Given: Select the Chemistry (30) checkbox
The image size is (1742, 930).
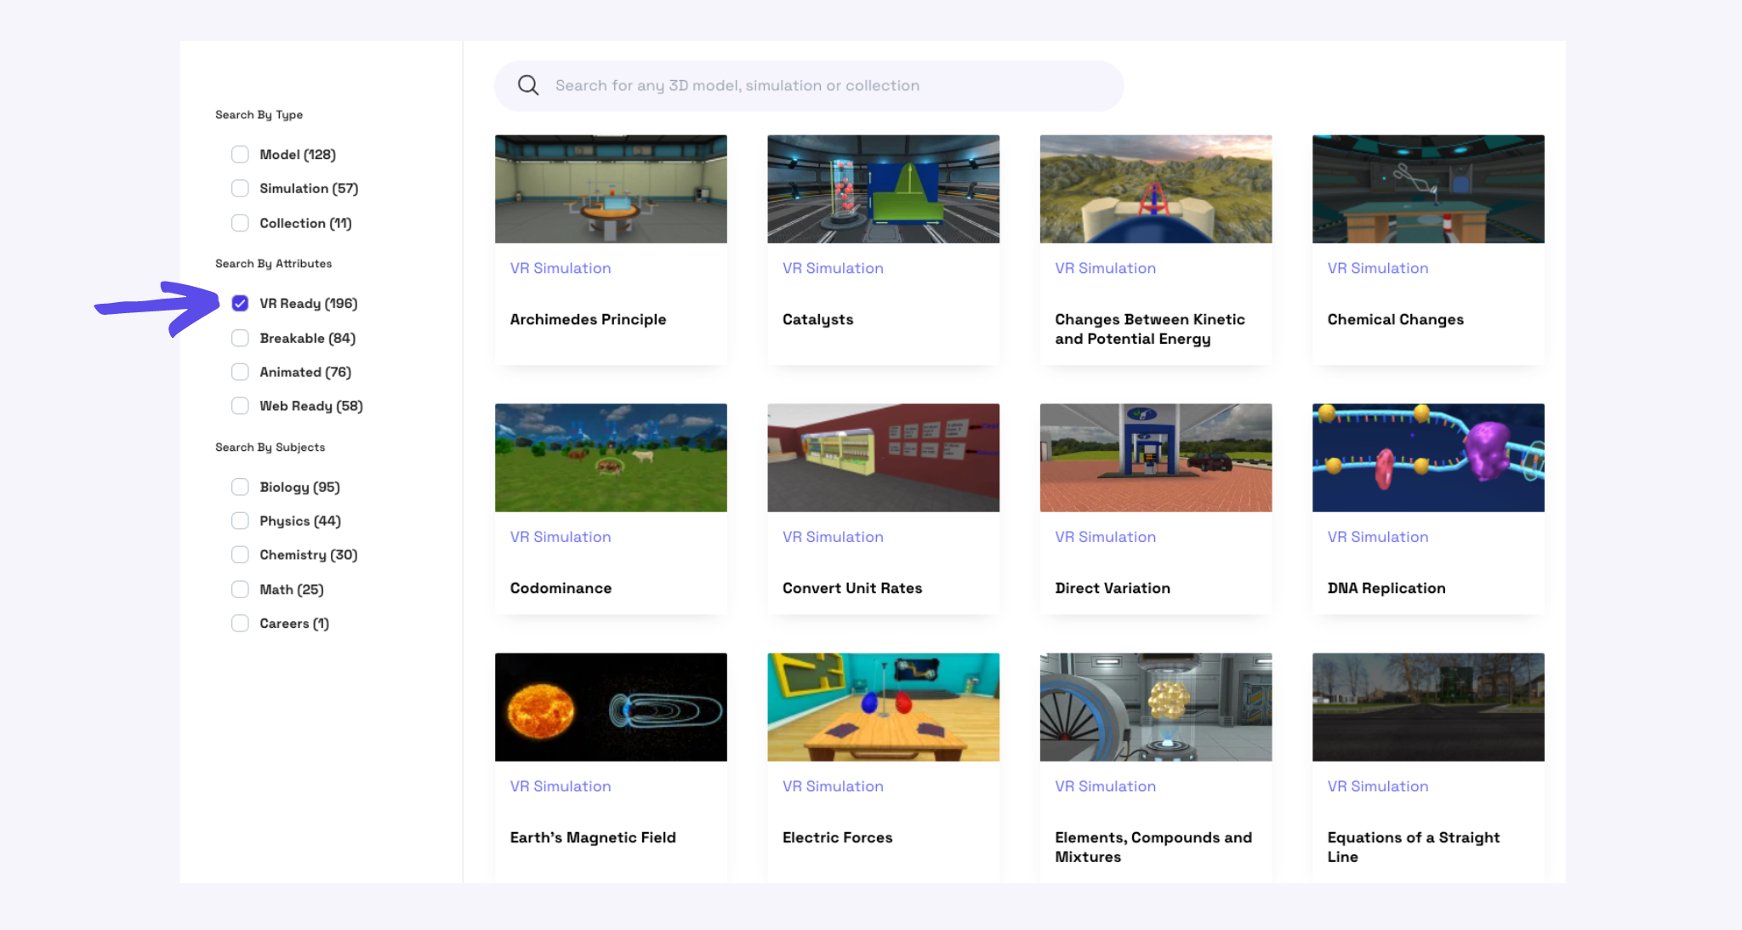Looking at the screenshot, I should pos(240,555).
